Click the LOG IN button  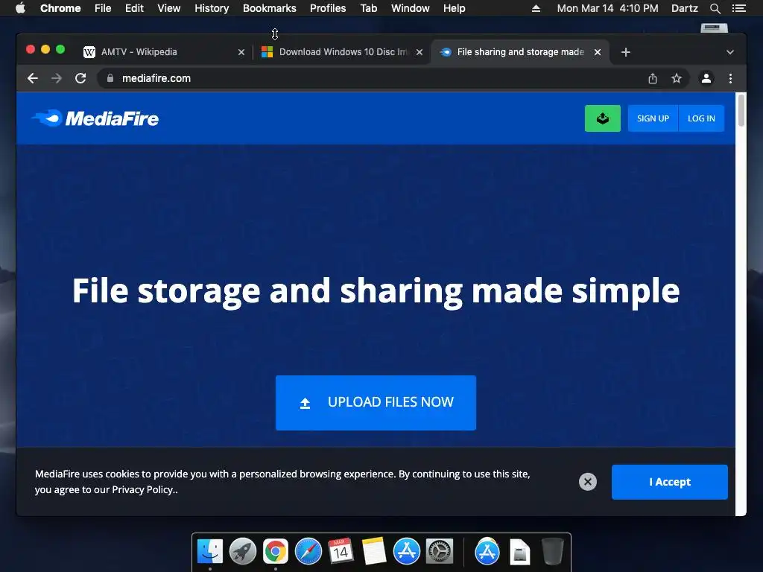pyautogui.click(x=701, y=118)
